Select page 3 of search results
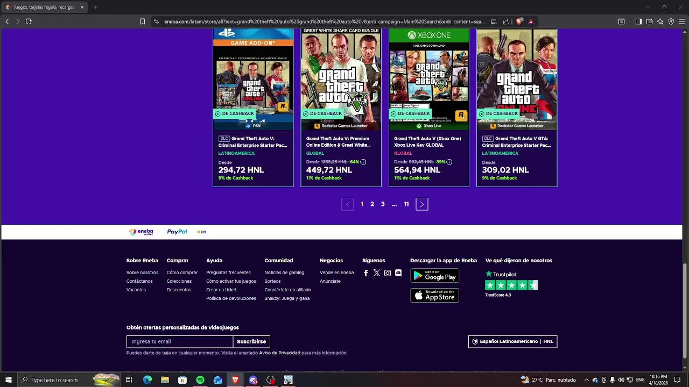 coord(383,204)
